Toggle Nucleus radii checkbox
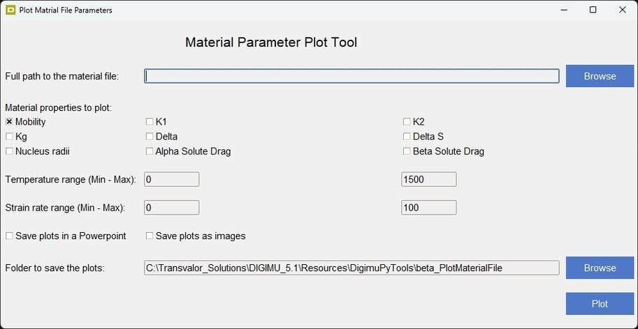Screen dimensions: 638x329 pyautogui.click(x=9, y=151)
